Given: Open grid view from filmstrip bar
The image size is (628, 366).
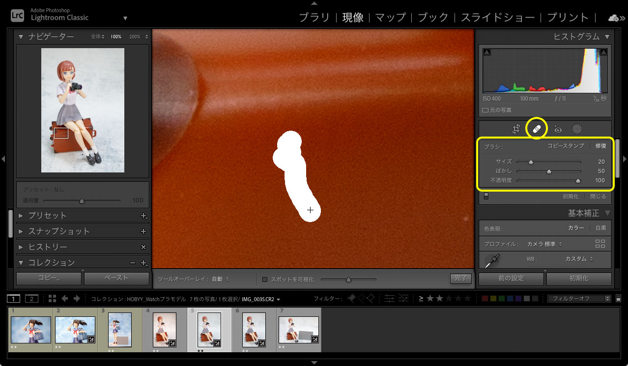Looking at the screenshot, I should click(x=52, y=299).
